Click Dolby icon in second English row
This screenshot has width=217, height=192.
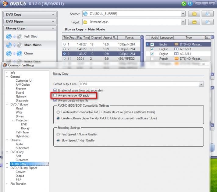point(176,49)
